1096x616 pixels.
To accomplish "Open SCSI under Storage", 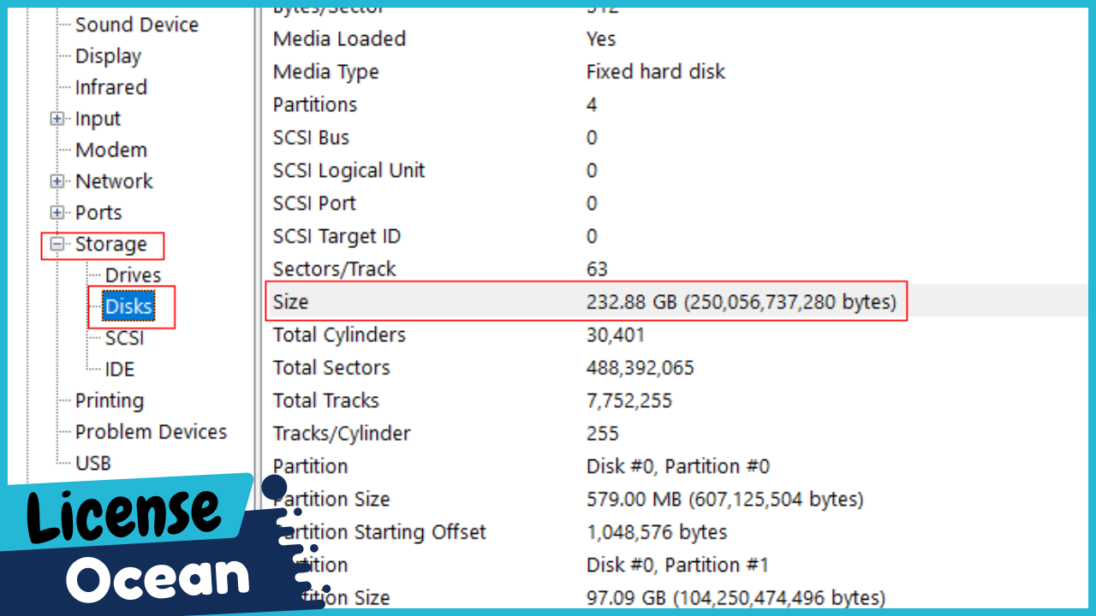I will click(x=124, y=338).
